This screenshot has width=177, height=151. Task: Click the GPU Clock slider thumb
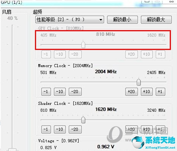coord(83,45)
